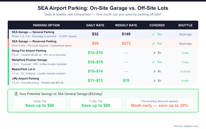Click the Jiffy $70 weekly rate
The width and height of the screenshot is (206, 129).
[126, 81]
